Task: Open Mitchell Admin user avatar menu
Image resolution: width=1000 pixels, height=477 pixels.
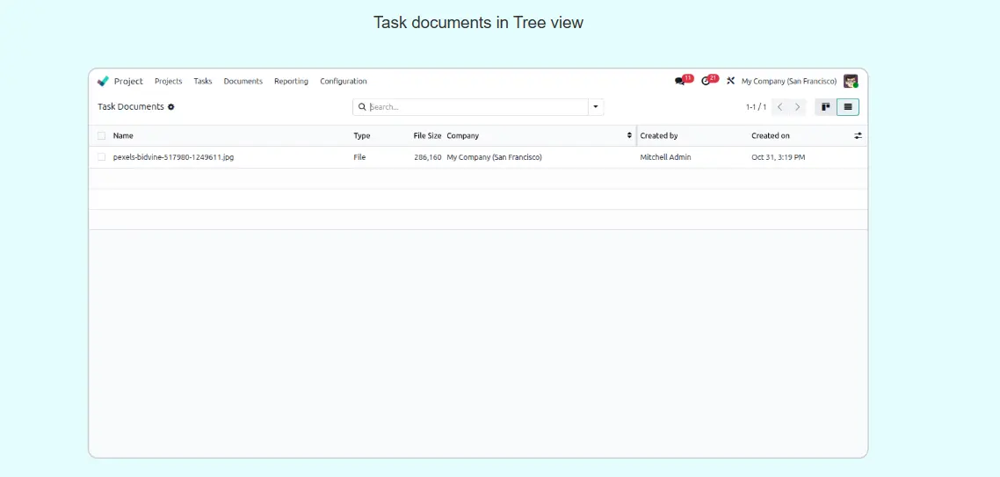Action: pyautogui.click(x=850, y=81)
